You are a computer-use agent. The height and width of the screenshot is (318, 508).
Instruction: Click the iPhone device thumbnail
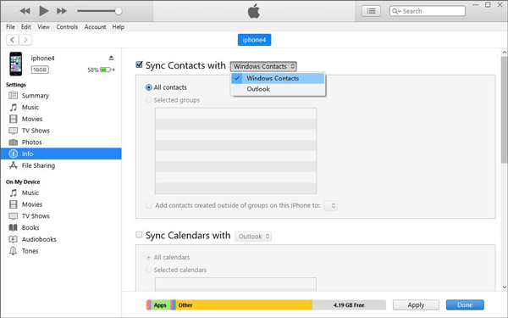16,64
